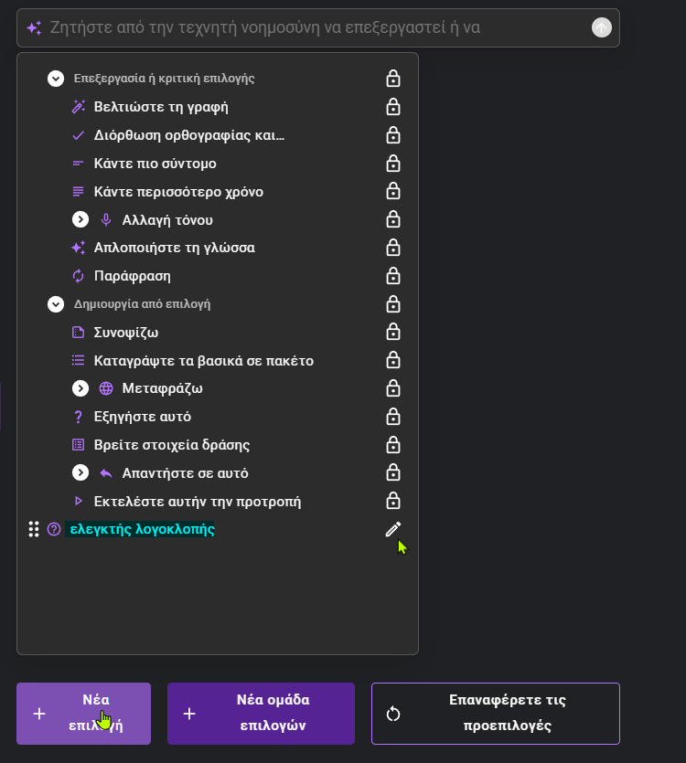Screen dimensions: 686x763
Task: Click the lock icon next to Βελτιώστε τη γραφή
Action: pyautogui.click(x=393, y=107)
